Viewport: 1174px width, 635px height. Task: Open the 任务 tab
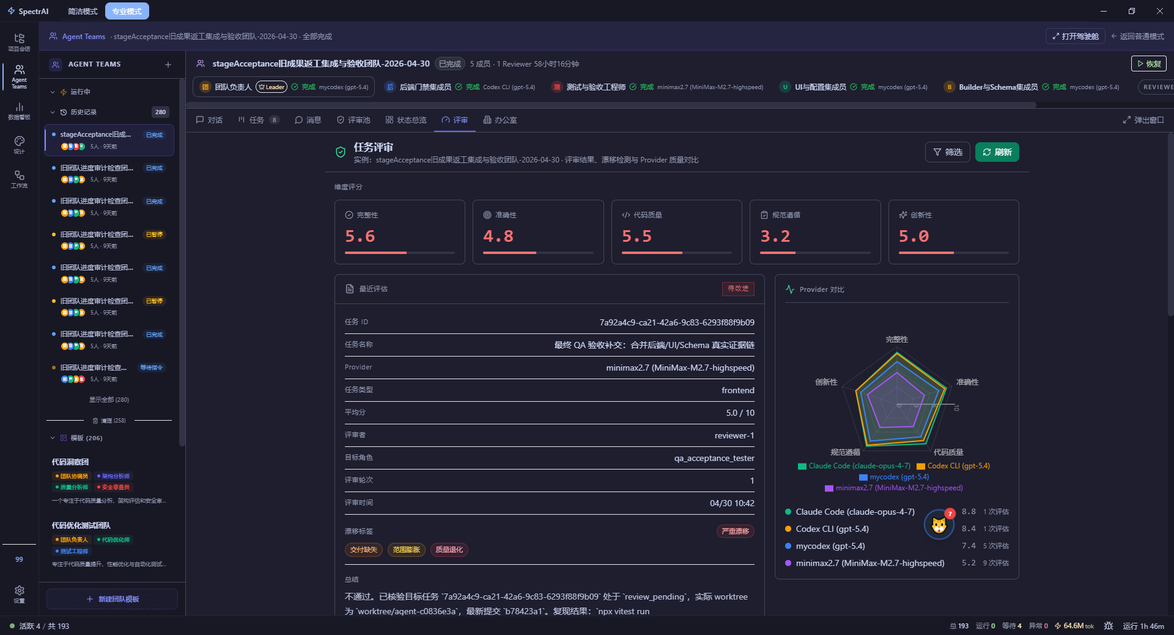[259, 120]
